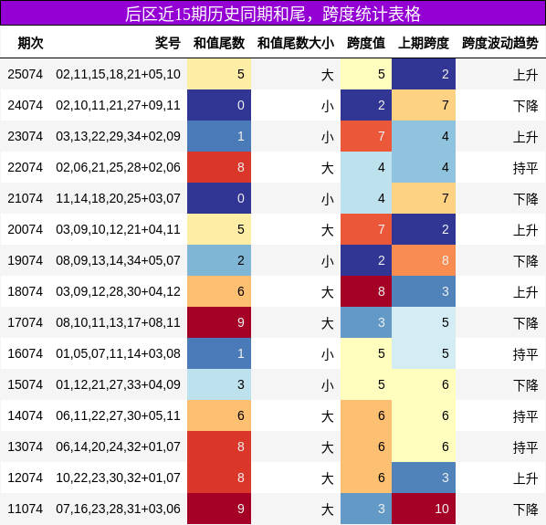Click numbers 01,05,07,11,14+03,08

(118, 353)
